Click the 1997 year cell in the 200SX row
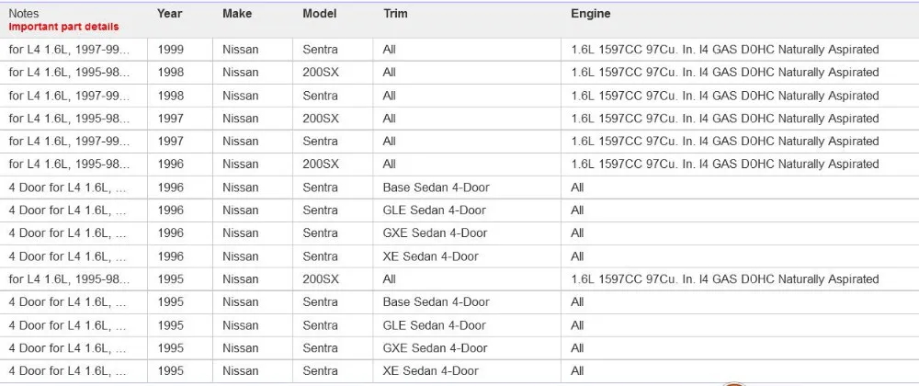Image resolution: width=919 pixels, height=386 pixels. click(171, 119)
